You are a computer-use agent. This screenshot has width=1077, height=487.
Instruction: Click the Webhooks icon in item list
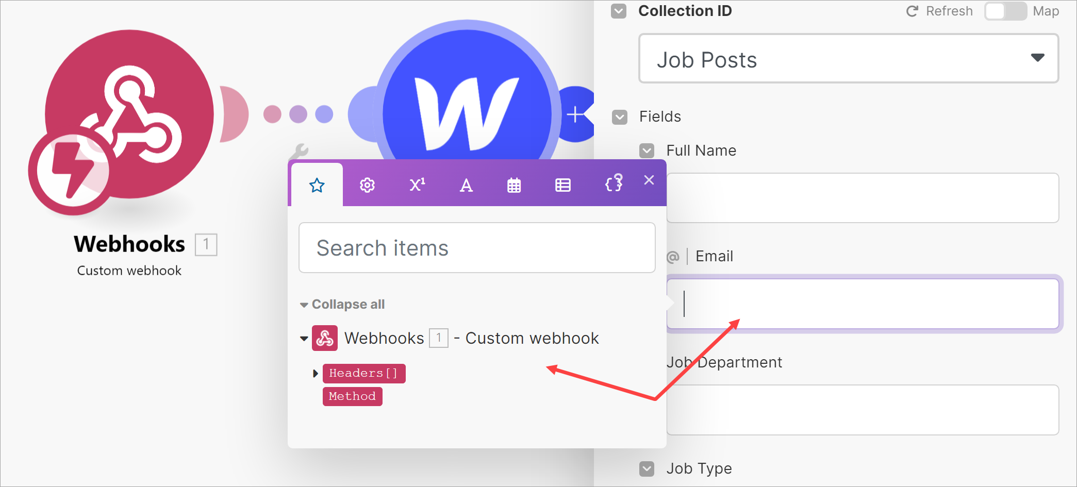tap(325, 338)
